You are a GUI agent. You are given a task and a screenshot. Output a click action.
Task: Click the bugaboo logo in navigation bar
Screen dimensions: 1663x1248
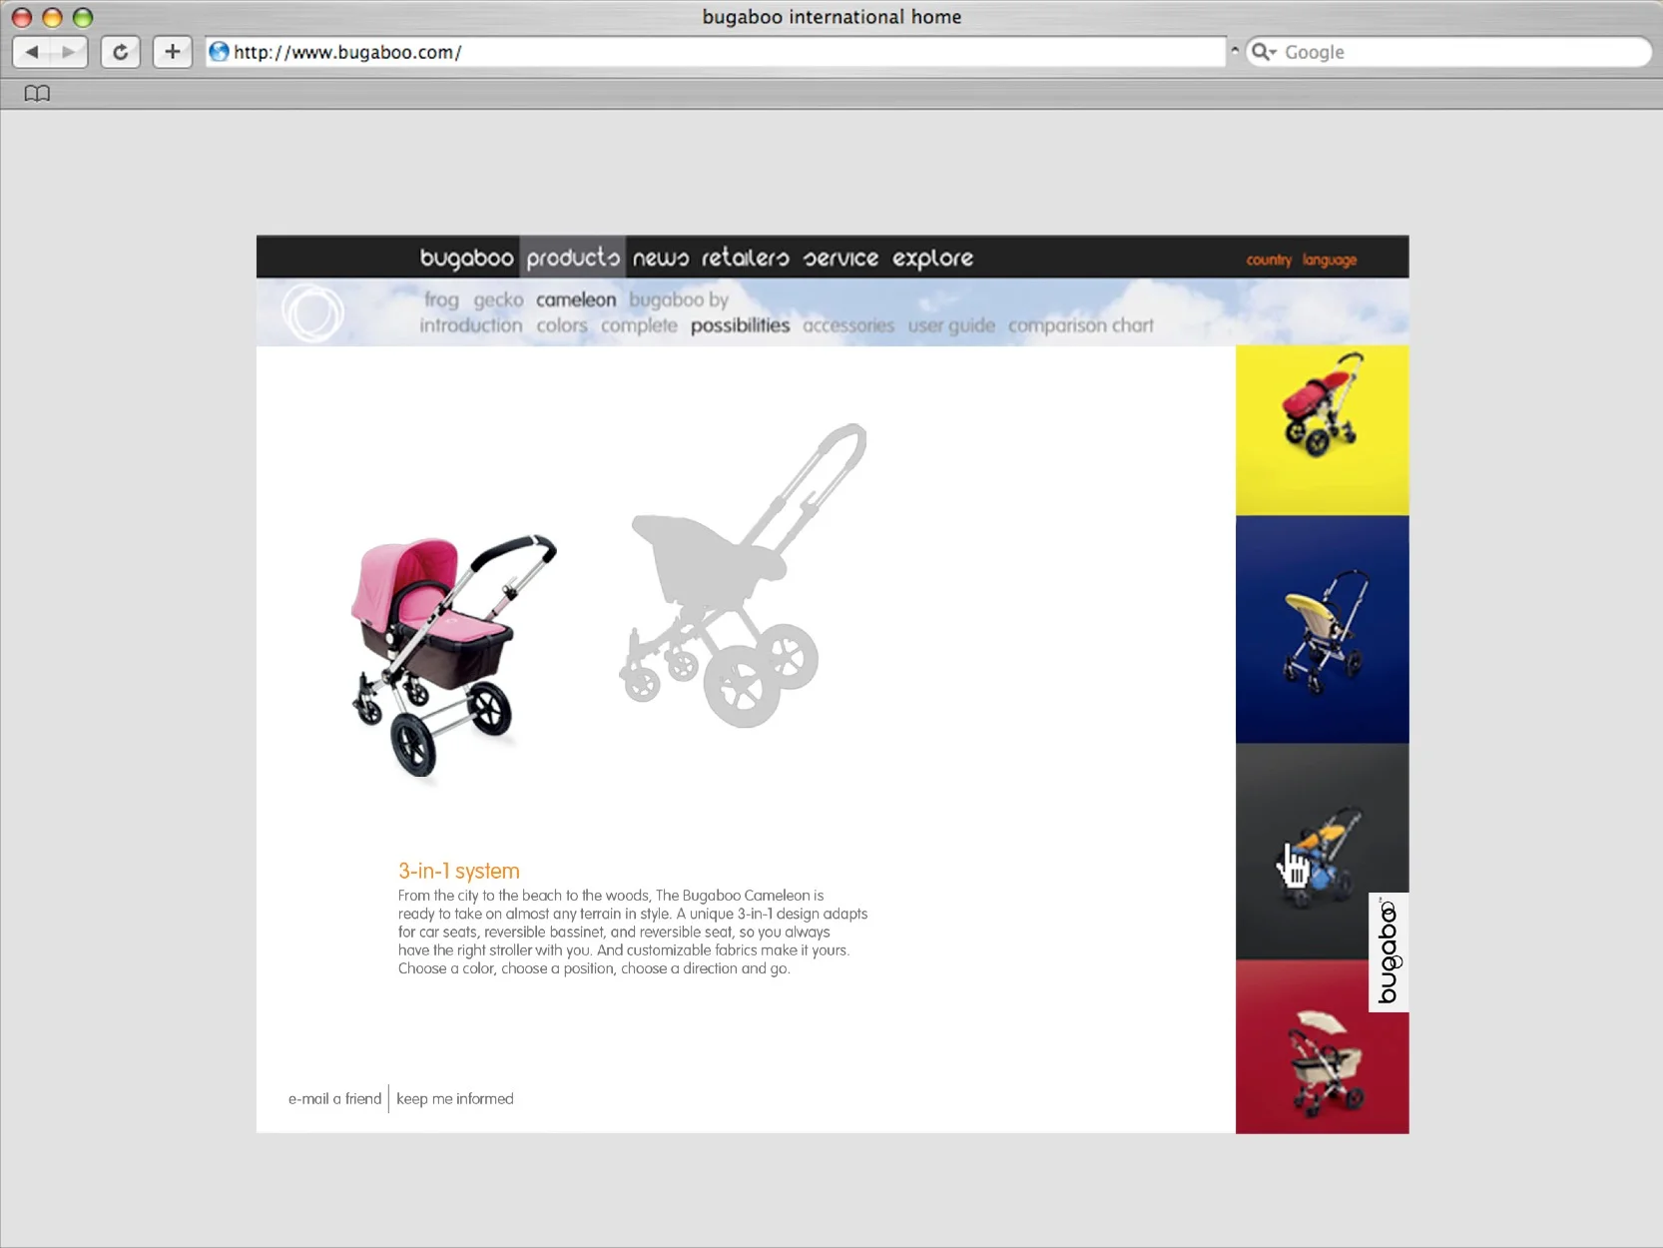[466, 258]
